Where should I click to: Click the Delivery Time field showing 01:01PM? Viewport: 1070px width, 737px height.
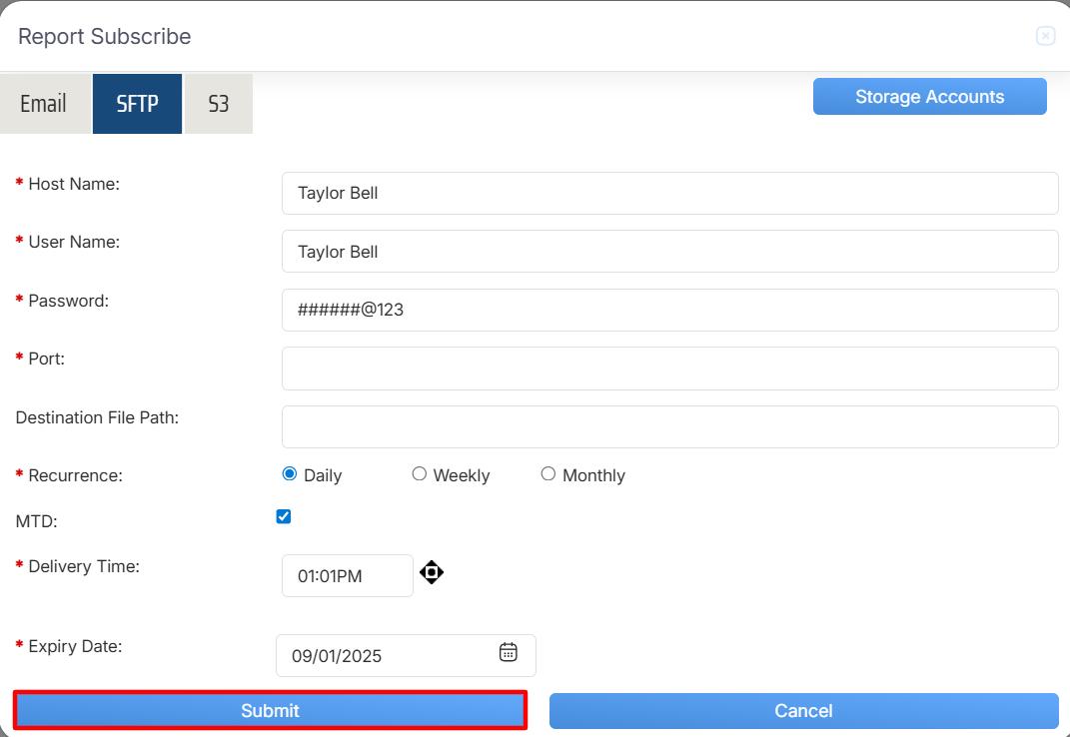pos(347,576)
